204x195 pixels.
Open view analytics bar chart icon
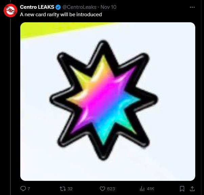[x=142, y=189]
